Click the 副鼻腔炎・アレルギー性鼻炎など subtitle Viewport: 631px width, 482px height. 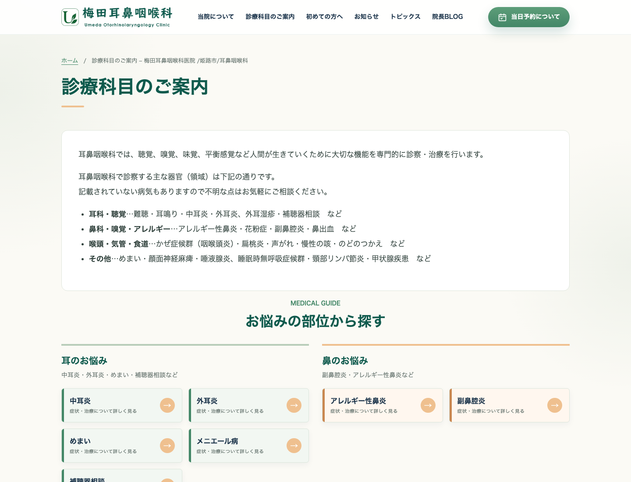tap(368, 375)
